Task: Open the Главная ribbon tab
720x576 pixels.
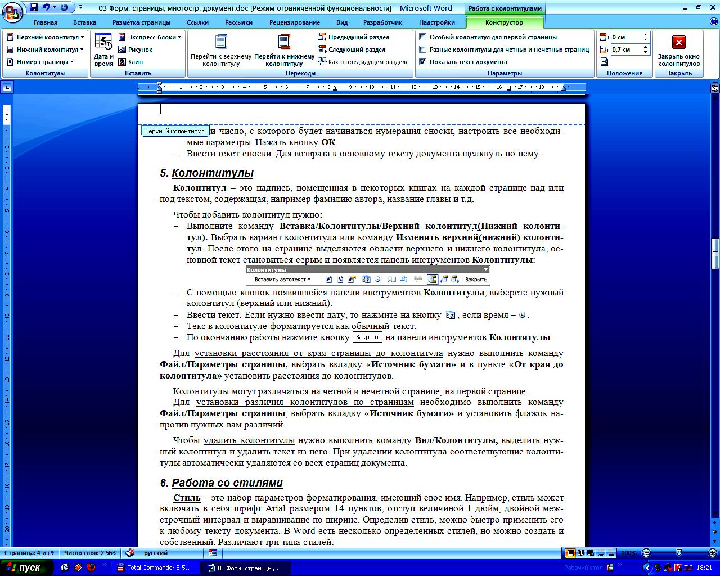Action: coord(45,22)
